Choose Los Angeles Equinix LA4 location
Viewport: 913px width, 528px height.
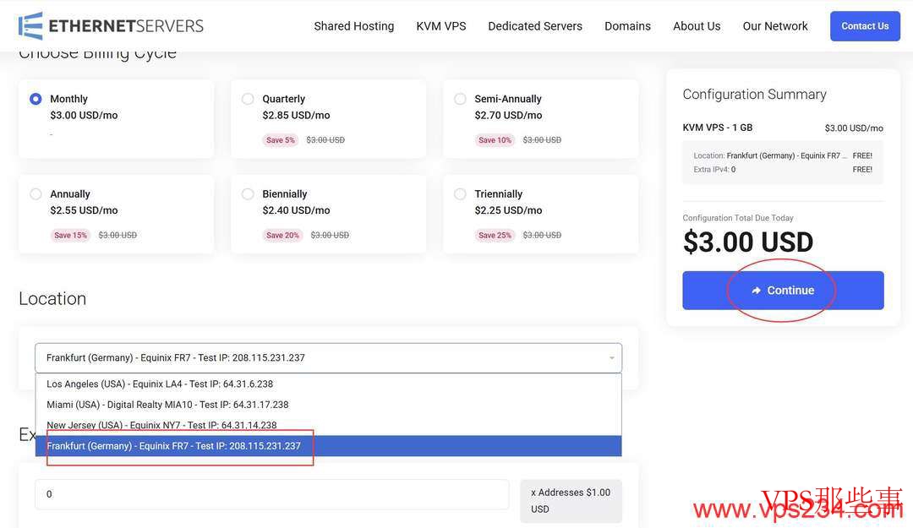[x=160, y=384]
